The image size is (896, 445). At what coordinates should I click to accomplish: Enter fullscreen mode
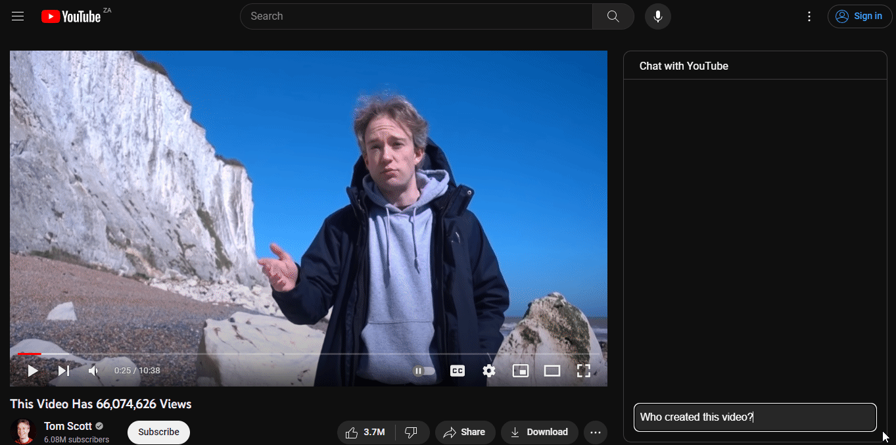pyautogui.click(x=584, y=370)
